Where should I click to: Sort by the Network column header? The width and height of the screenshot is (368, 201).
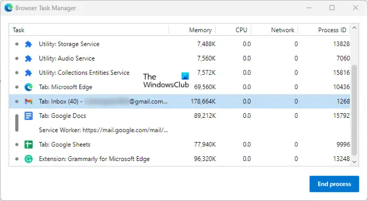tap(274, 30)
